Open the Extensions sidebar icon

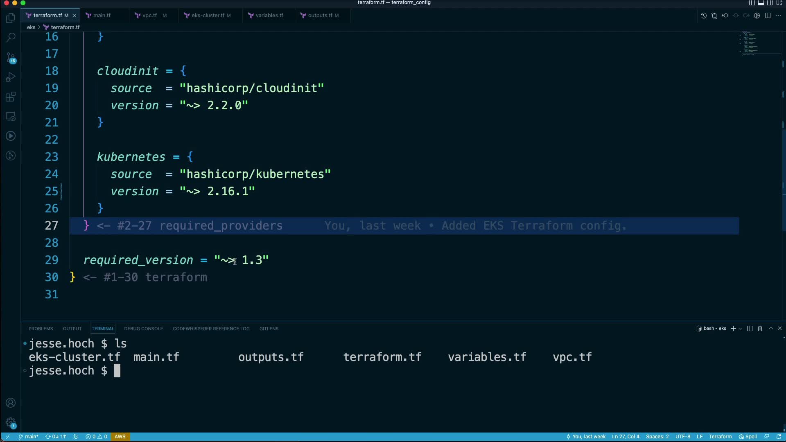pos(11,97)
